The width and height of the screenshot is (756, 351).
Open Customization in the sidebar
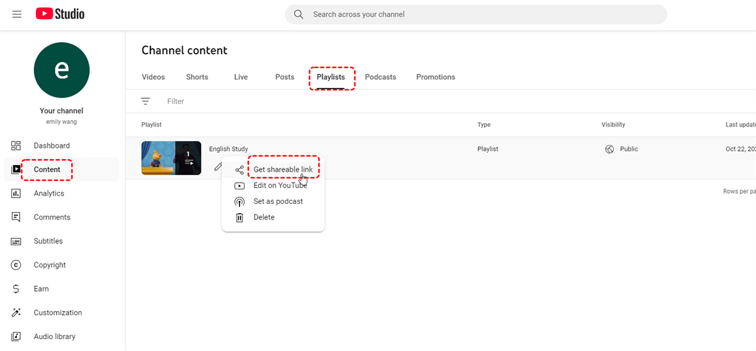click(57, 313)
